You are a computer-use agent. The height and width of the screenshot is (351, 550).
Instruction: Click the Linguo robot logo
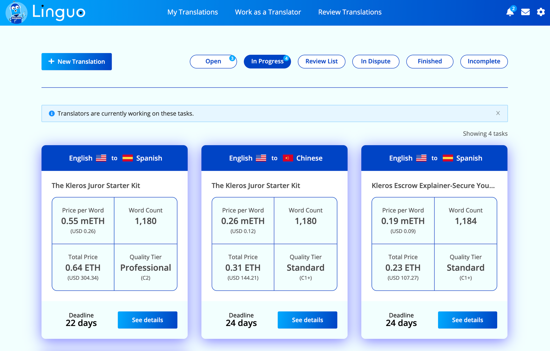click(16, 13)
